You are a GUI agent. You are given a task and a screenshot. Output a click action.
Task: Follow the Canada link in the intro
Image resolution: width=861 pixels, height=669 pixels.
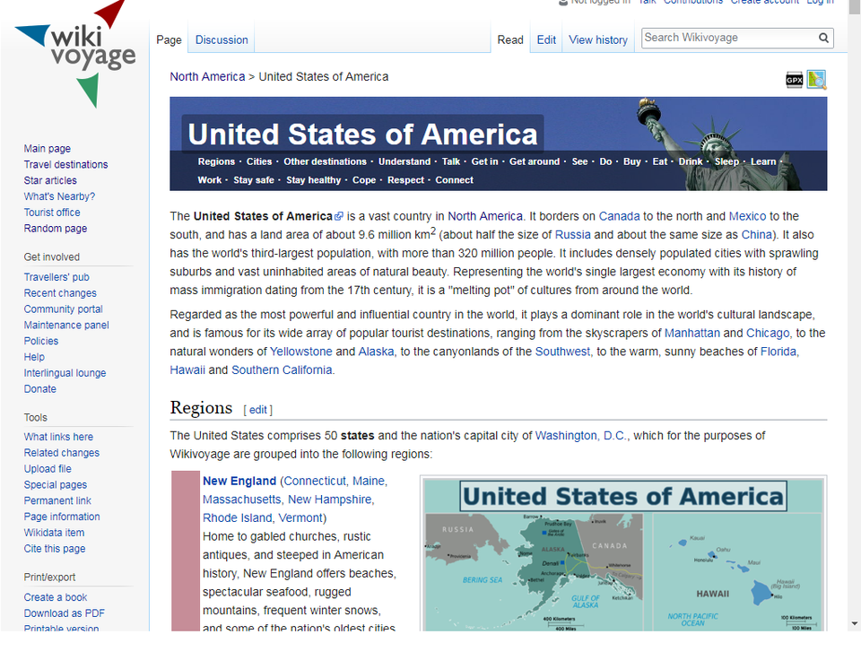(619, 216)
